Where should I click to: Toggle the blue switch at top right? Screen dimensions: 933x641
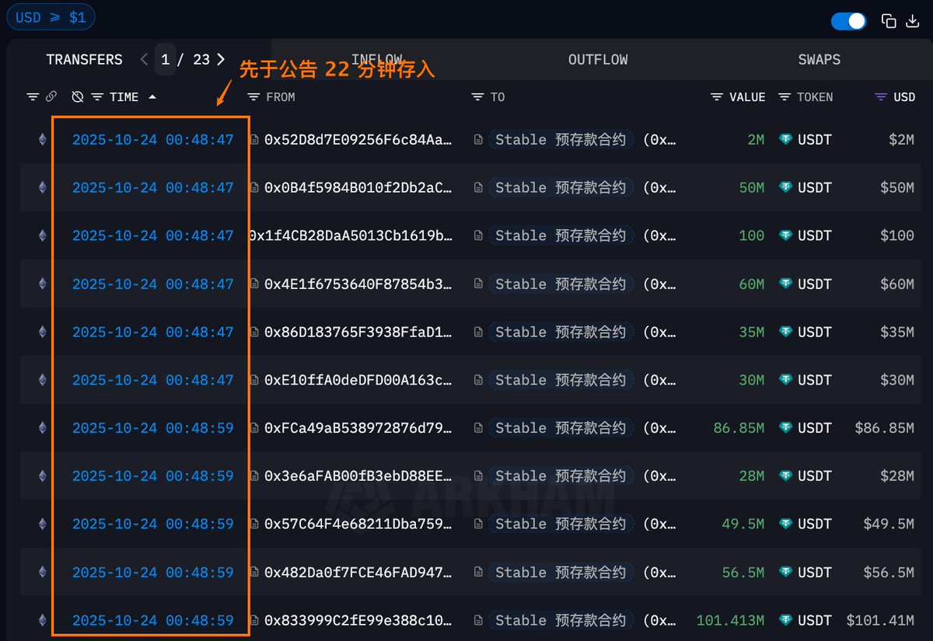click(x=848, y=21)
